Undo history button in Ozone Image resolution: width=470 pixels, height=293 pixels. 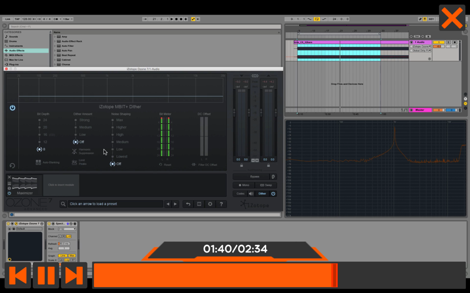pos(188,204)
